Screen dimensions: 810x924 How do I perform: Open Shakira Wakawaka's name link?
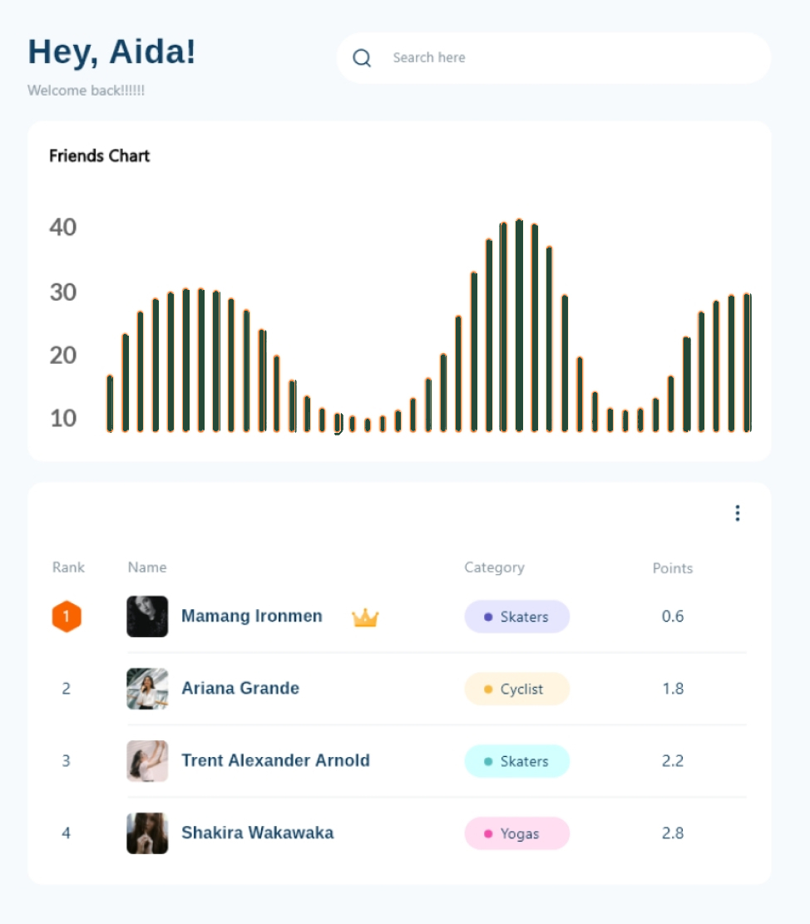click(258, 833)
